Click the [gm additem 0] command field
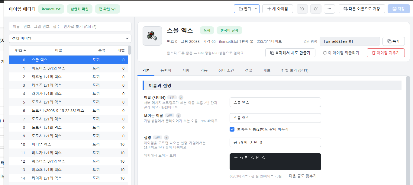Viewport: 413px width, 185px height. click(350, 41)
